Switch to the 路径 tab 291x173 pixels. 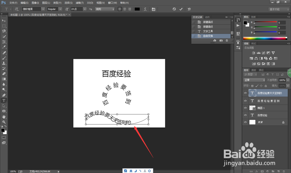(261, 70)
